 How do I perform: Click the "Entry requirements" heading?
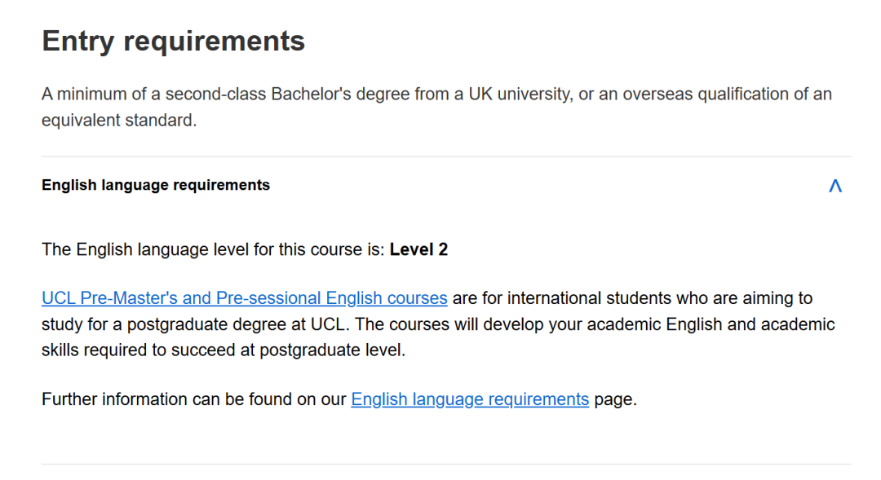pyautogui.click(x=173, y=41)
